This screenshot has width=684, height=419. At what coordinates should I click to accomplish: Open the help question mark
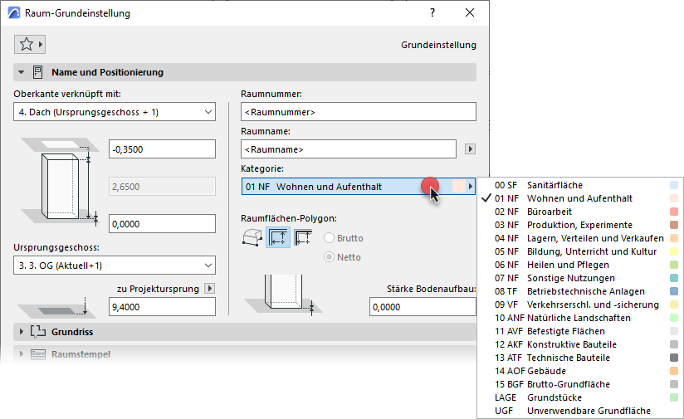coord(432,12)
